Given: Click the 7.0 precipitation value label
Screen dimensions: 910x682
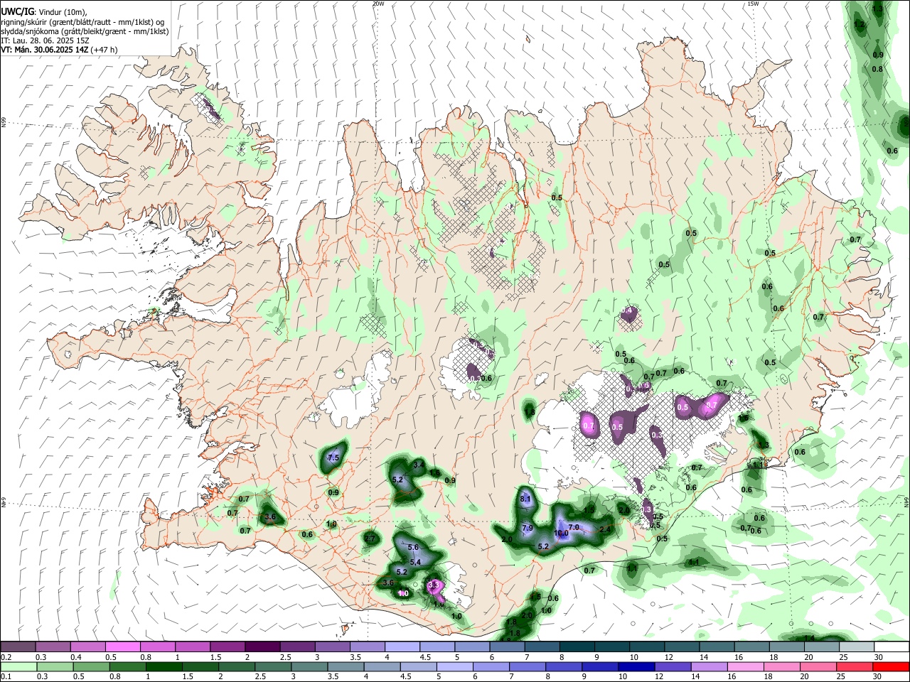Looking at the screenshot, I should pos(574,526).
